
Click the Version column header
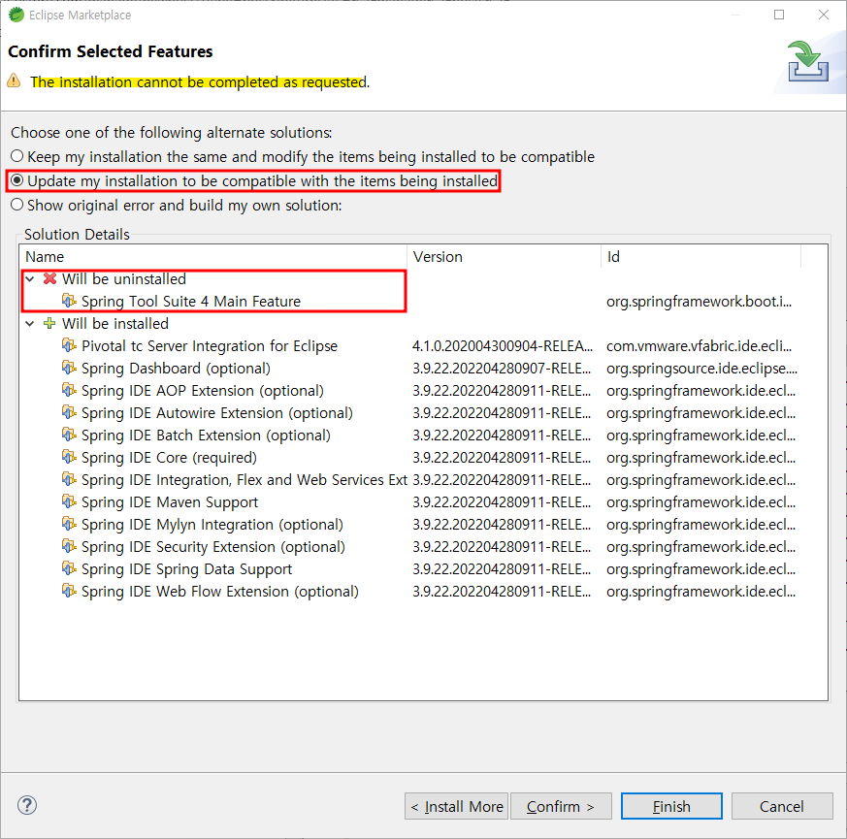coord(504,256)
